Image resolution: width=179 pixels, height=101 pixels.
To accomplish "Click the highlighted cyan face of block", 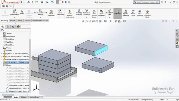I will (x=101, y=50).
